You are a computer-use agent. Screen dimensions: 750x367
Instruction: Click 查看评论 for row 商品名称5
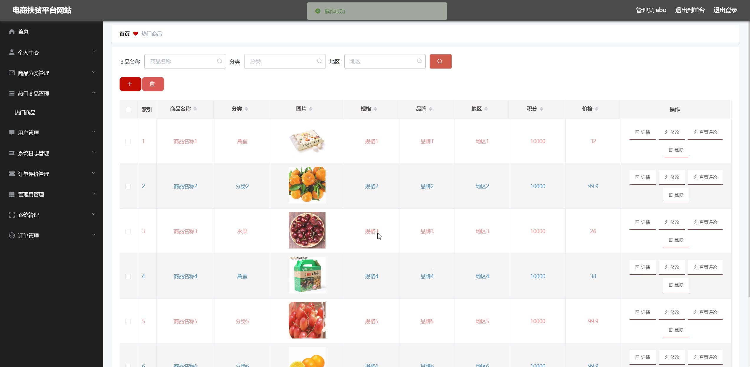705,312
